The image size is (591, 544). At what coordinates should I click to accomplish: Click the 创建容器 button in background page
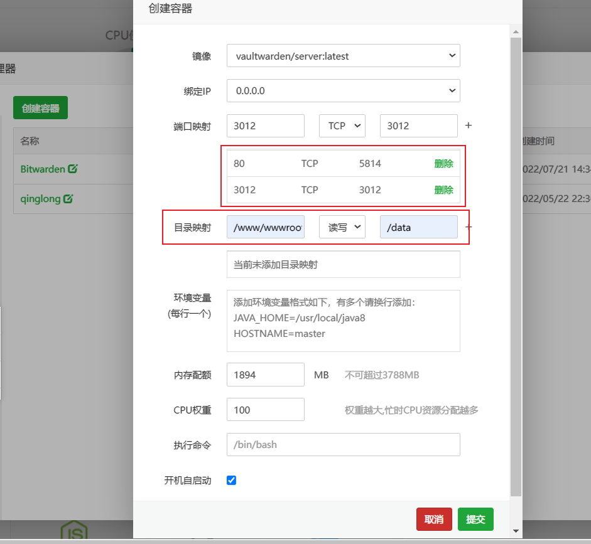40,108
